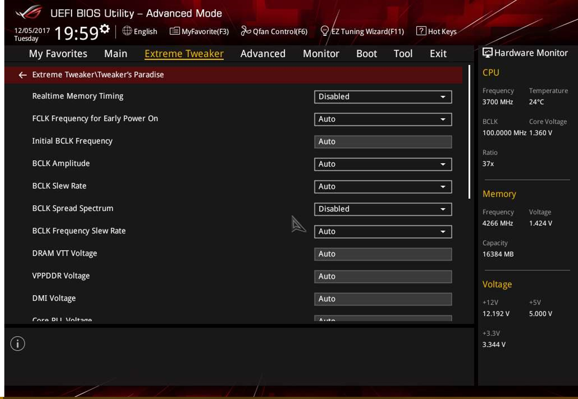Click the 24°C CPU temperature value
Image resolution: width=578 pixels, height=399 pixels.
coord(536,102)
